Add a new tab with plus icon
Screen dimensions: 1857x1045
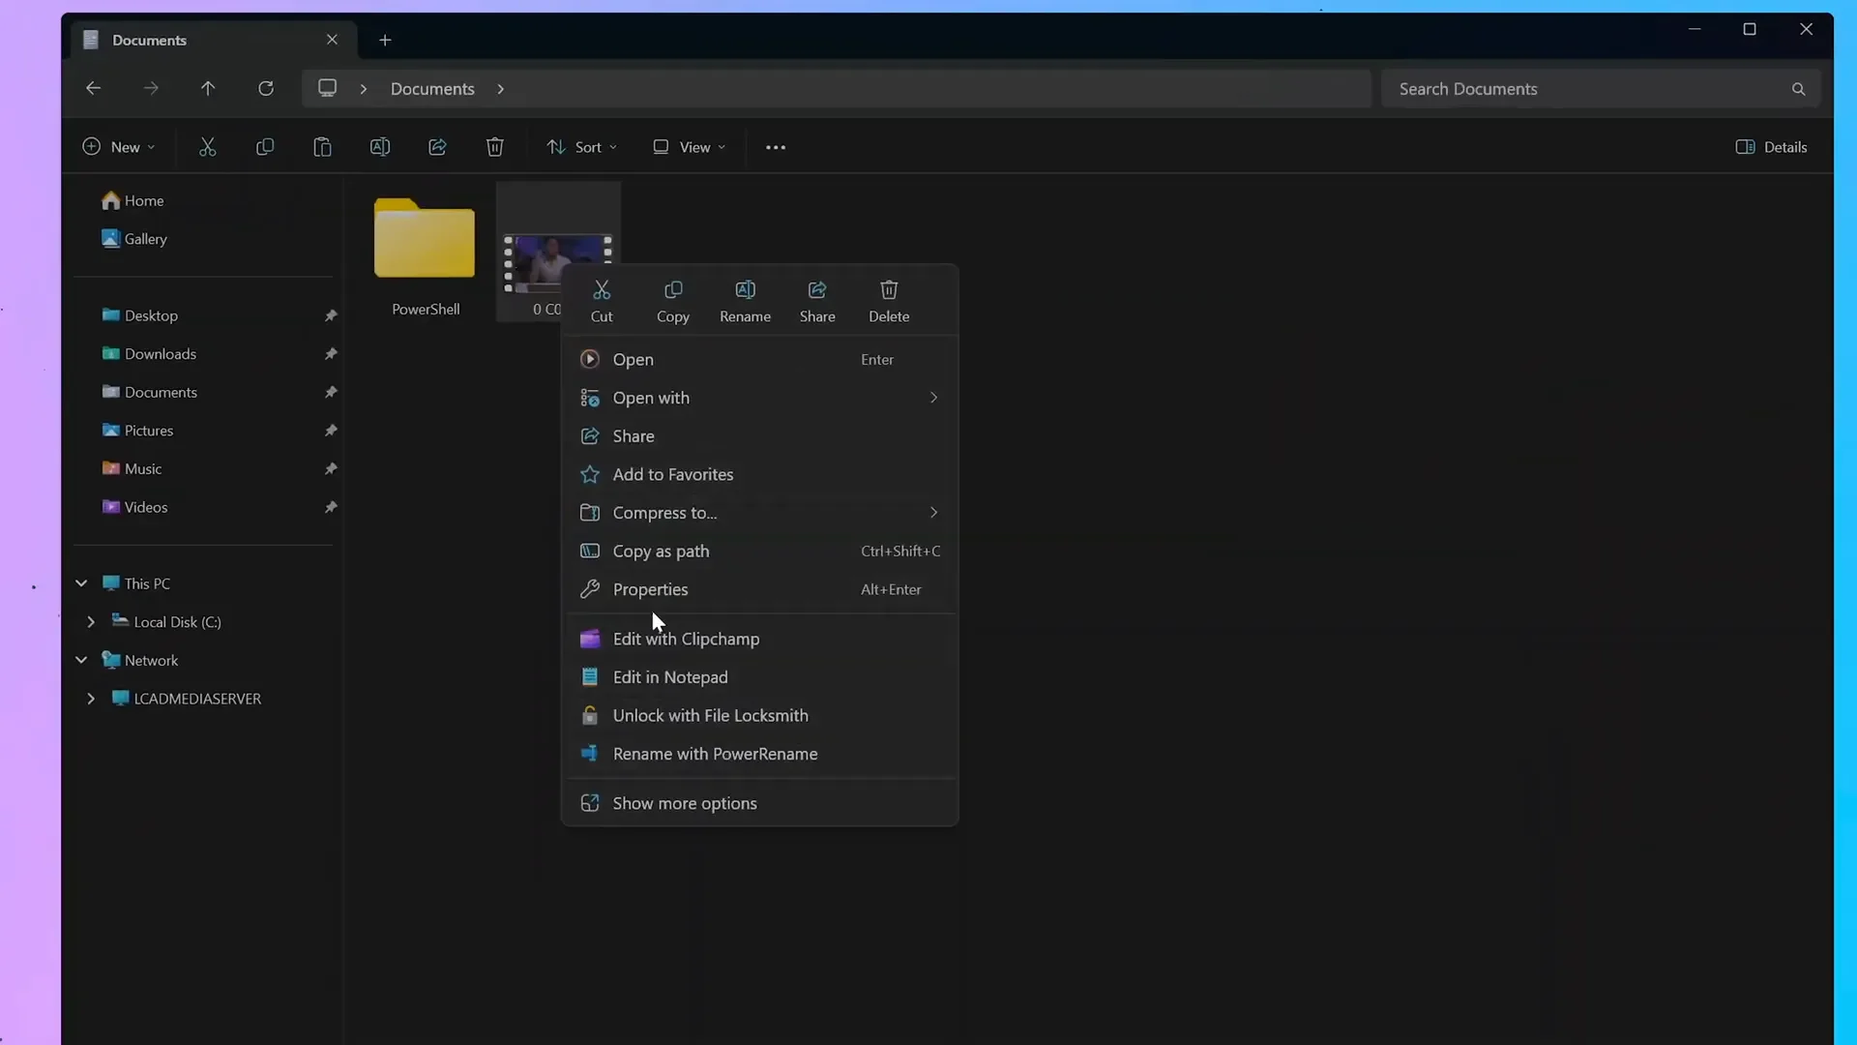(385, 40)
